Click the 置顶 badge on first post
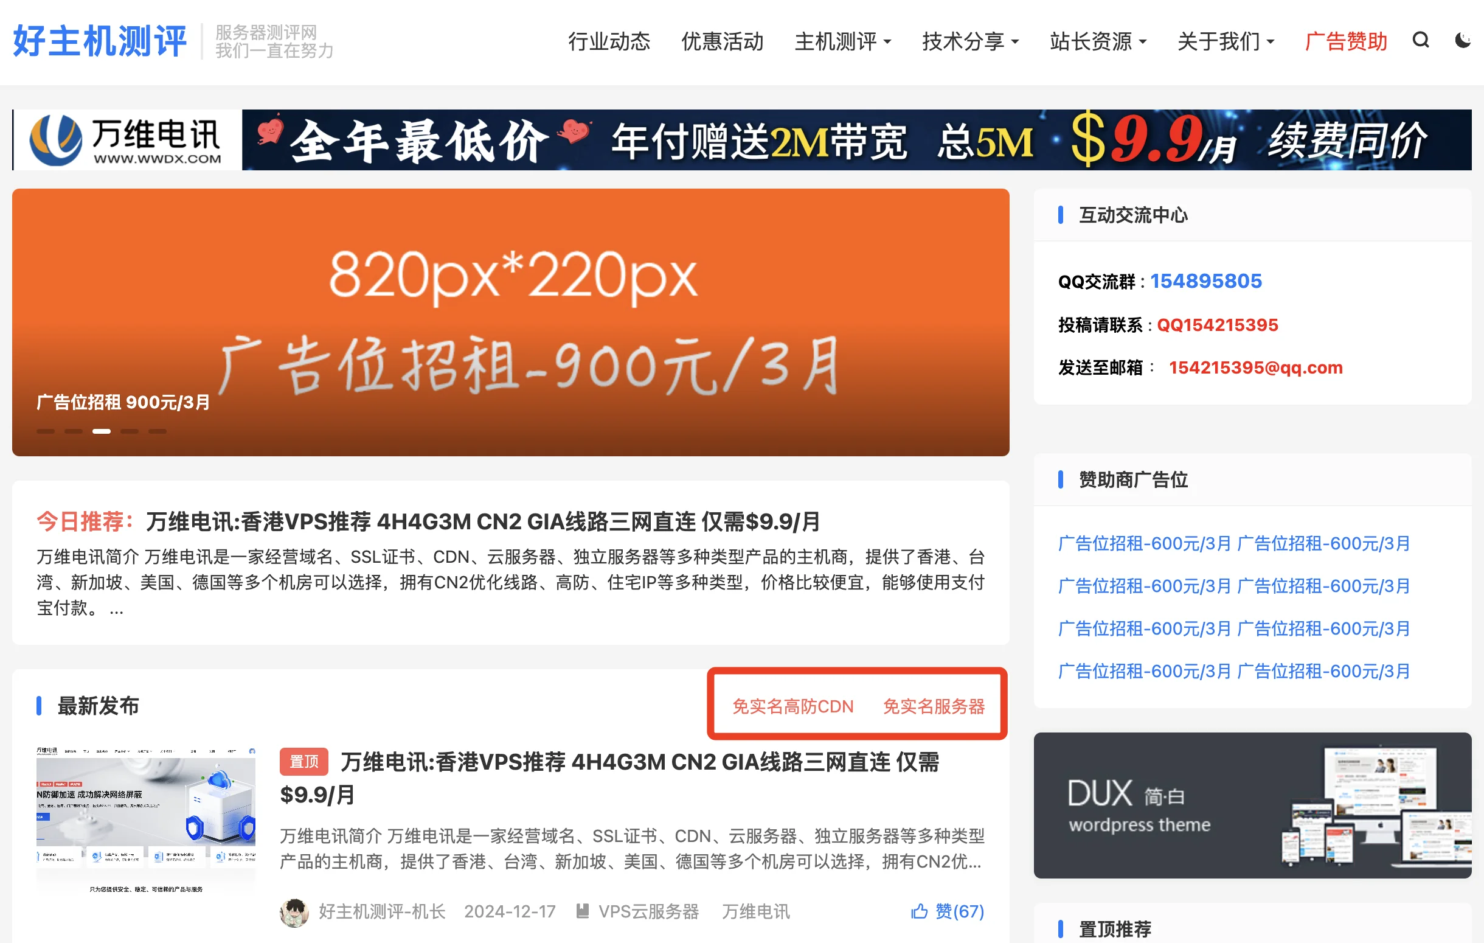 click(x=304, y=762)
